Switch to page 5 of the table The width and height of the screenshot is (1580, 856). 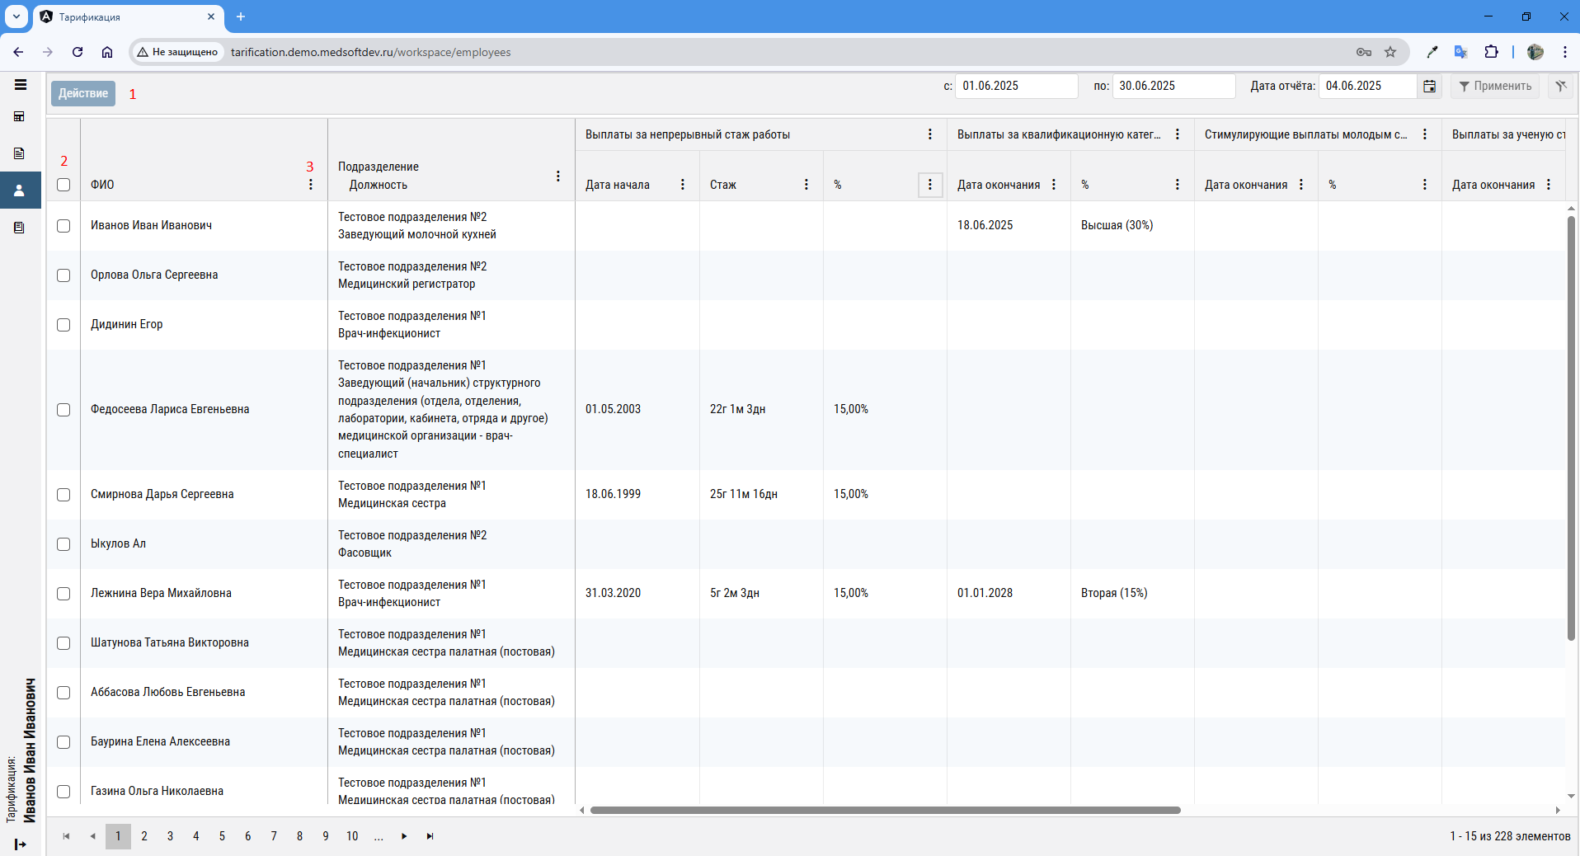(x=222, y=836)
